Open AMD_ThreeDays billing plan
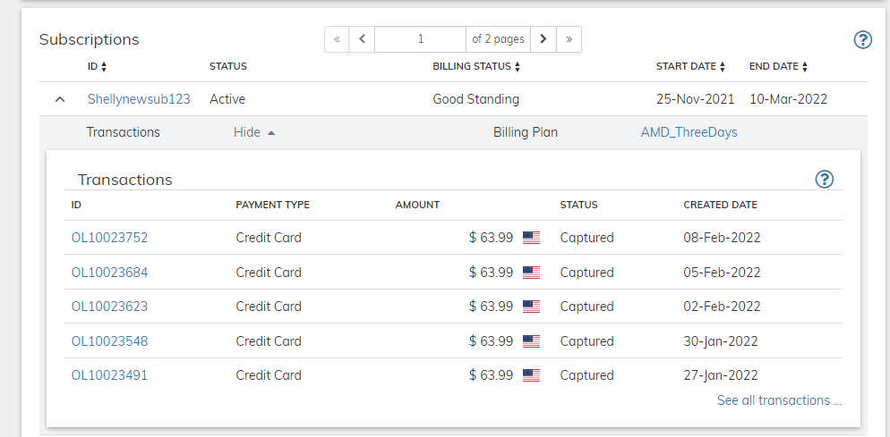This screenshot has width=890, height=437. click(689, 132)
